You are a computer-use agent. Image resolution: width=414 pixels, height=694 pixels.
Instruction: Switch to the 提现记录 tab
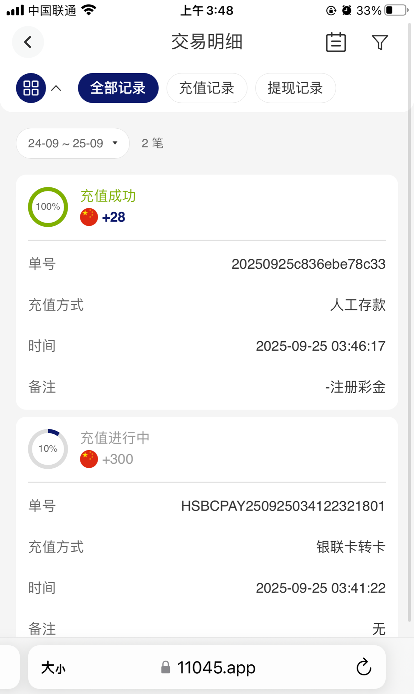(295, 88)
